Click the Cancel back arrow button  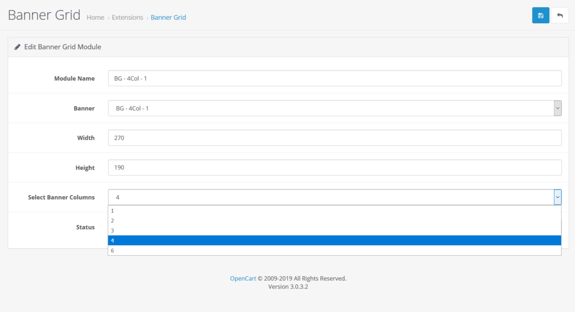[560, 15]
